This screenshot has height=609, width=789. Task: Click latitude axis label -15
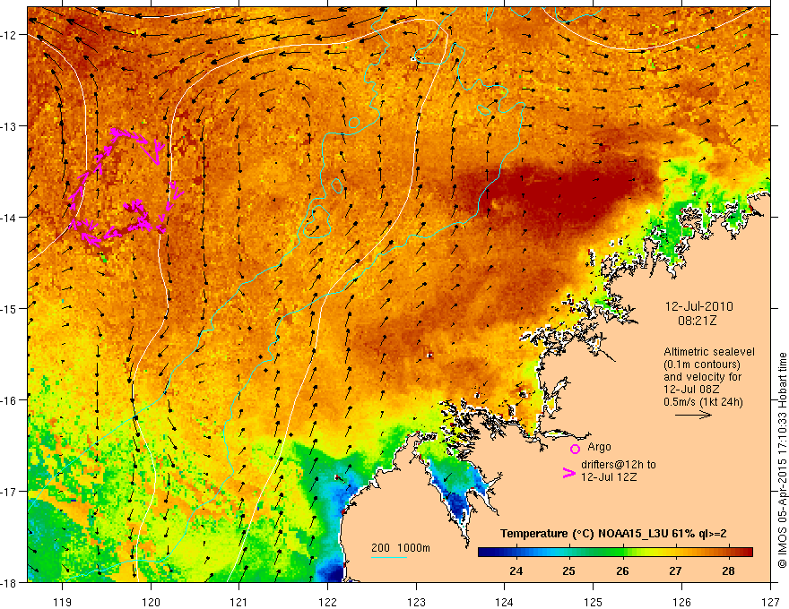click(9, 308)
